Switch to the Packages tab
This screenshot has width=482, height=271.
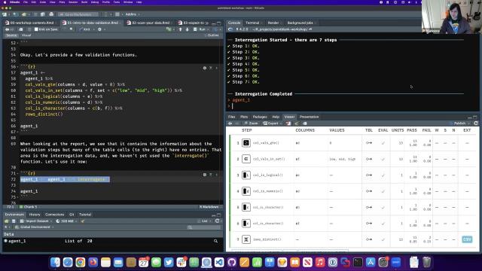coord(260,117)
